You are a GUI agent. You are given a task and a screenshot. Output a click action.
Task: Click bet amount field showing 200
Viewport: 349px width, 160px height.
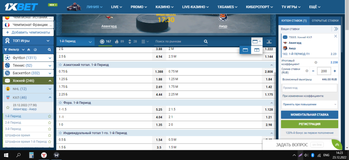point(324,71)
